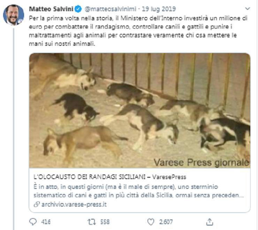This screenshot has width=258, height=230.
Task: Open the archivio.varese-press.it domain link
Action: coord(74,205)
